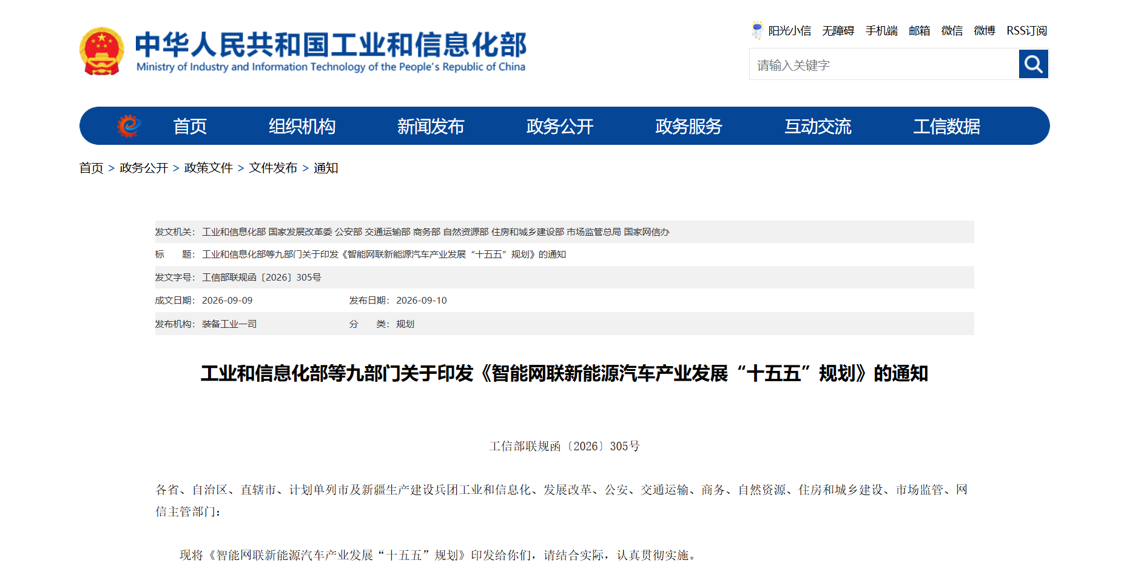Click the issuing agencies list text
The width and height of the screenshot is (1138, 583).
click(x=436, y=232)
